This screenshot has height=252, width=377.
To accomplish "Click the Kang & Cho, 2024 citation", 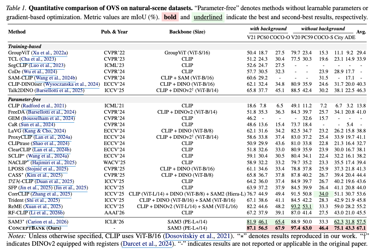I will 43,131.
